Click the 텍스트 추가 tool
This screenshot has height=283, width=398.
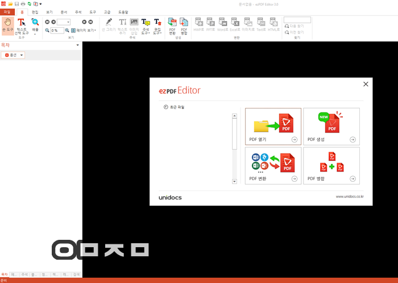pyautogui.click(x=123, y=26)
